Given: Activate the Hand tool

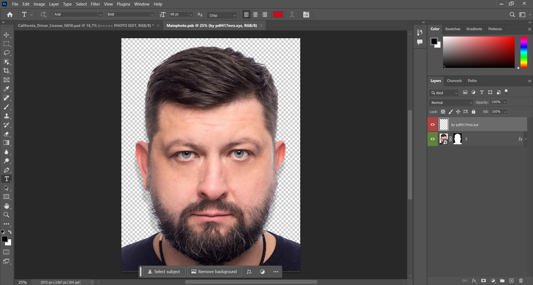Looking at the screenshot, I should pyautogui.click(x=7, y=206).
